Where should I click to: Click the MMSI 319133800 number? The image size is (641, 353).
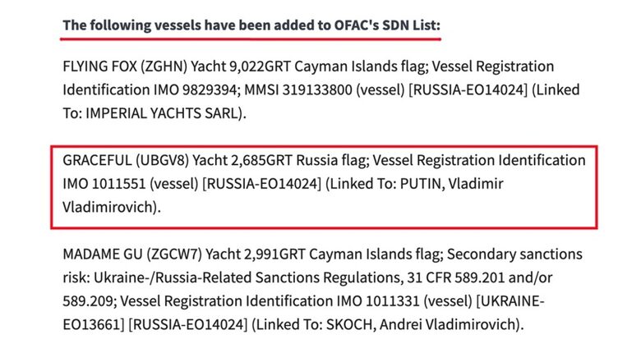[x=298, y=89]
